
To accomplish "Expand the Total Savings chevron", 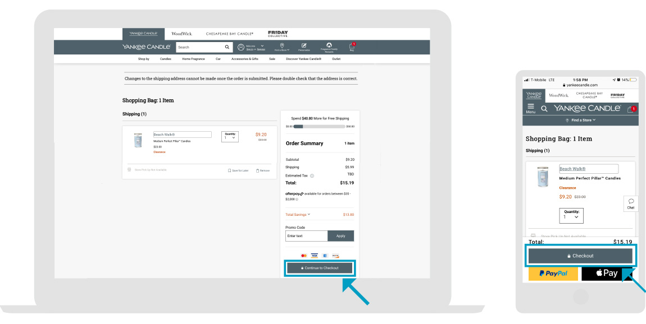I will click(x=309, y=214).
